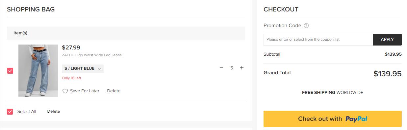The image size is (407, 130).
Task: Click the PayPal logo on checkout button
Action: pos(356,119)
